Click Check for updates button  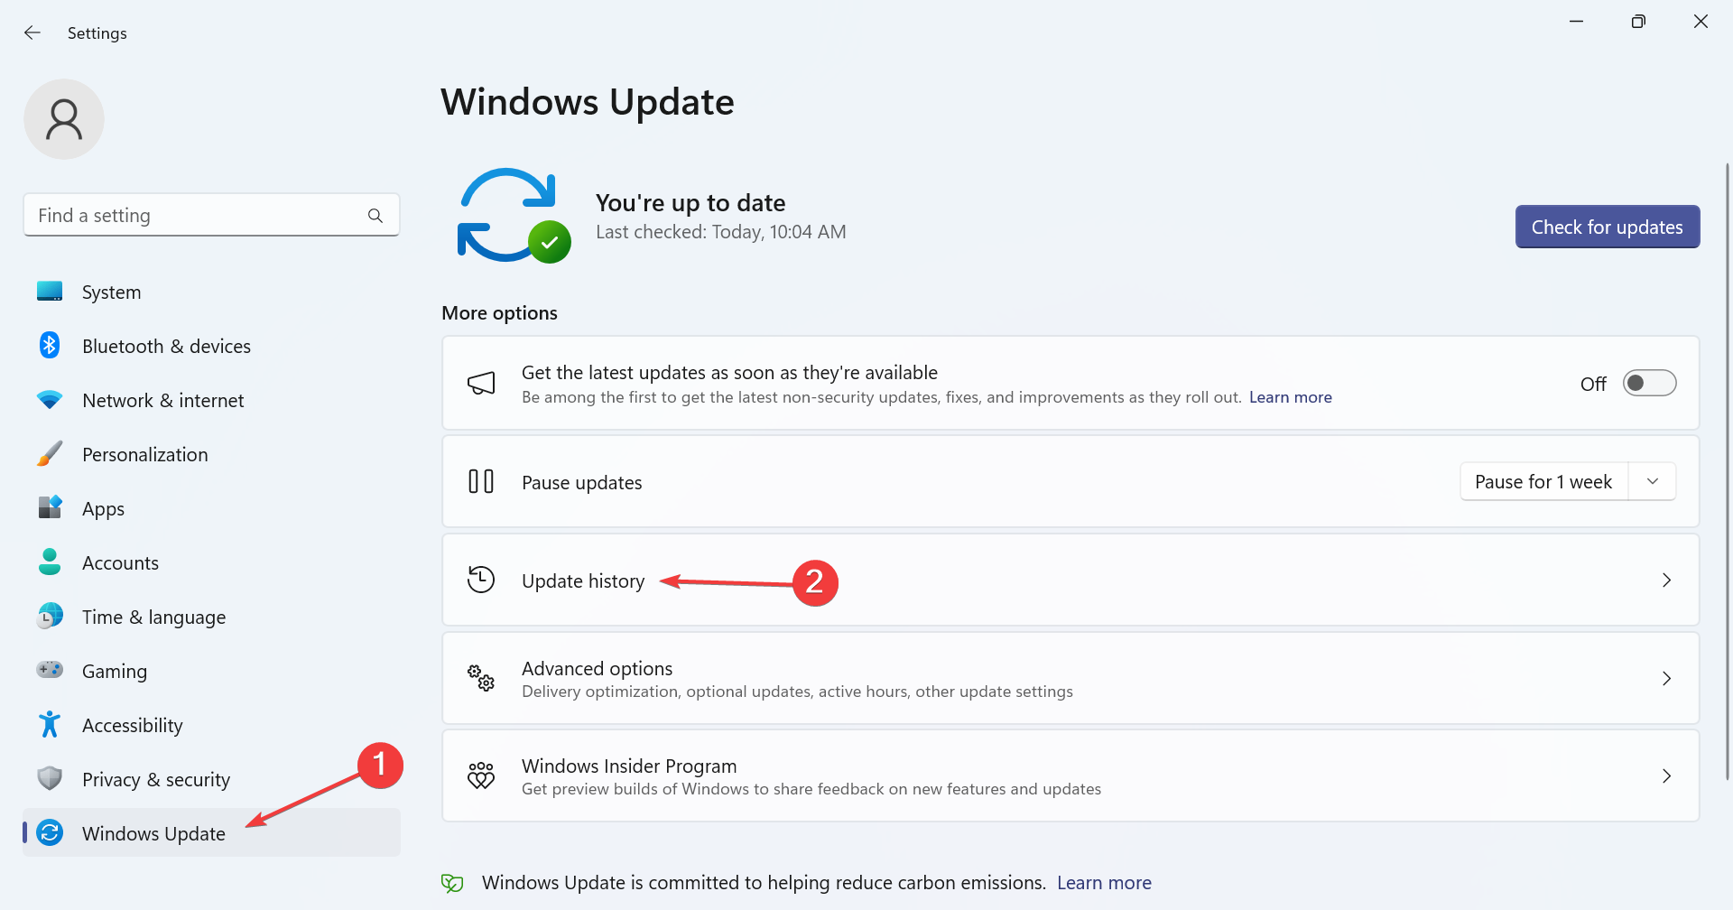pyautogui.click(x=1608, y=227)
